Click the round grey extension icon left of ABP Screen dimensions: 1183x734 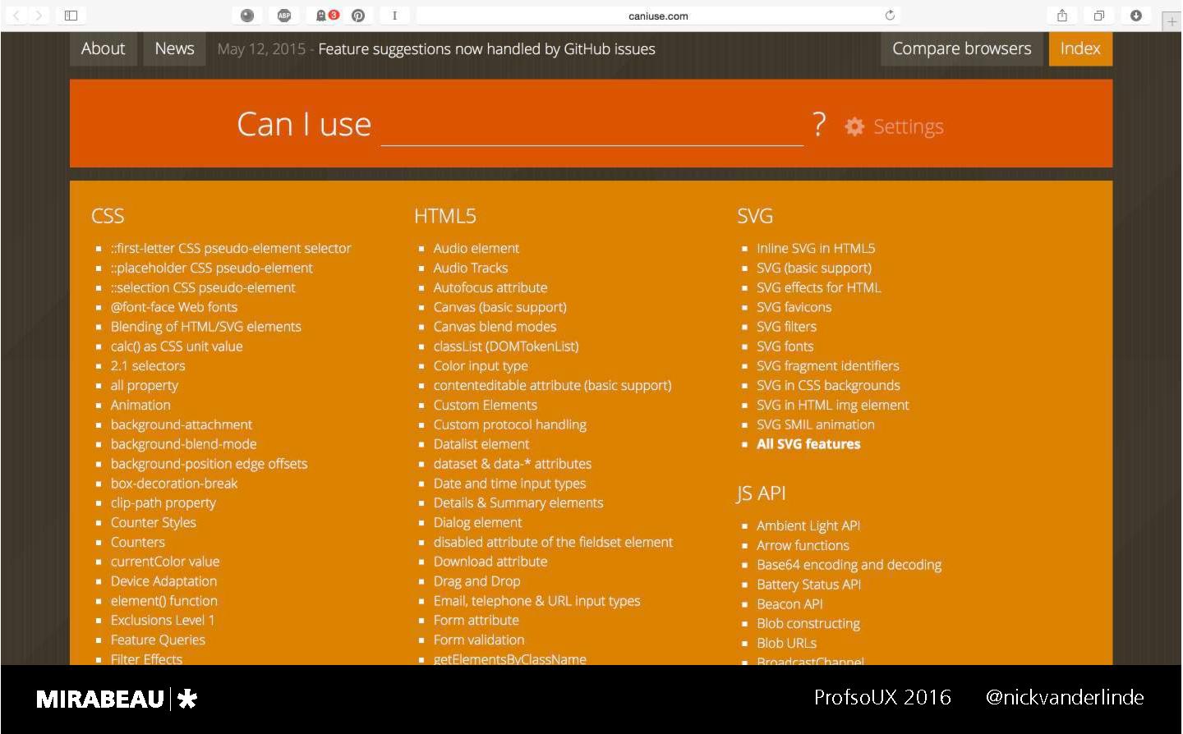point(247,16)
